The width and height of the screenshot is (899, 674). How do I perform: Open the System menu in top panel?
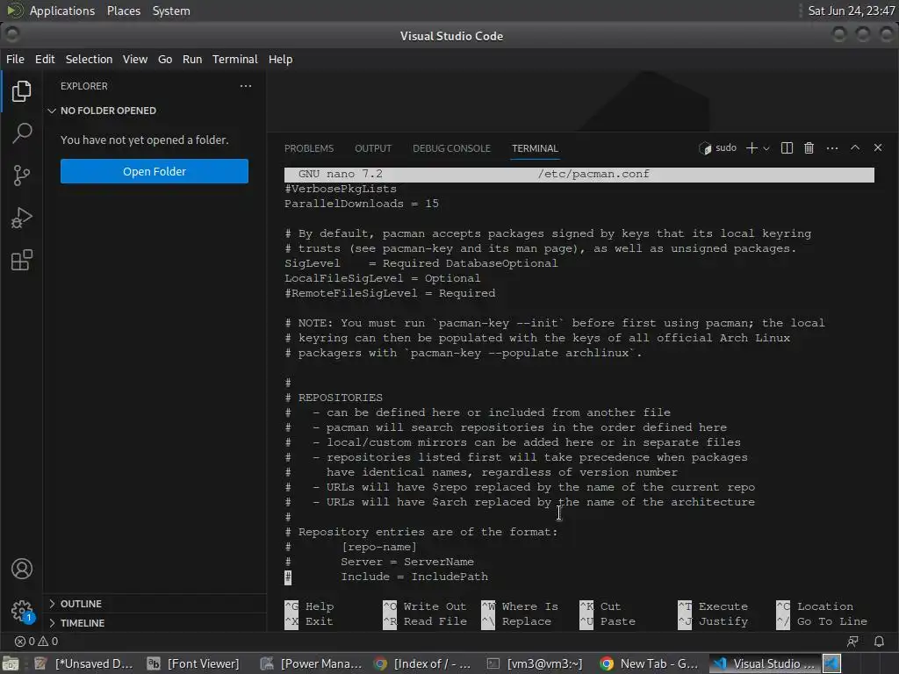[171, 11]
